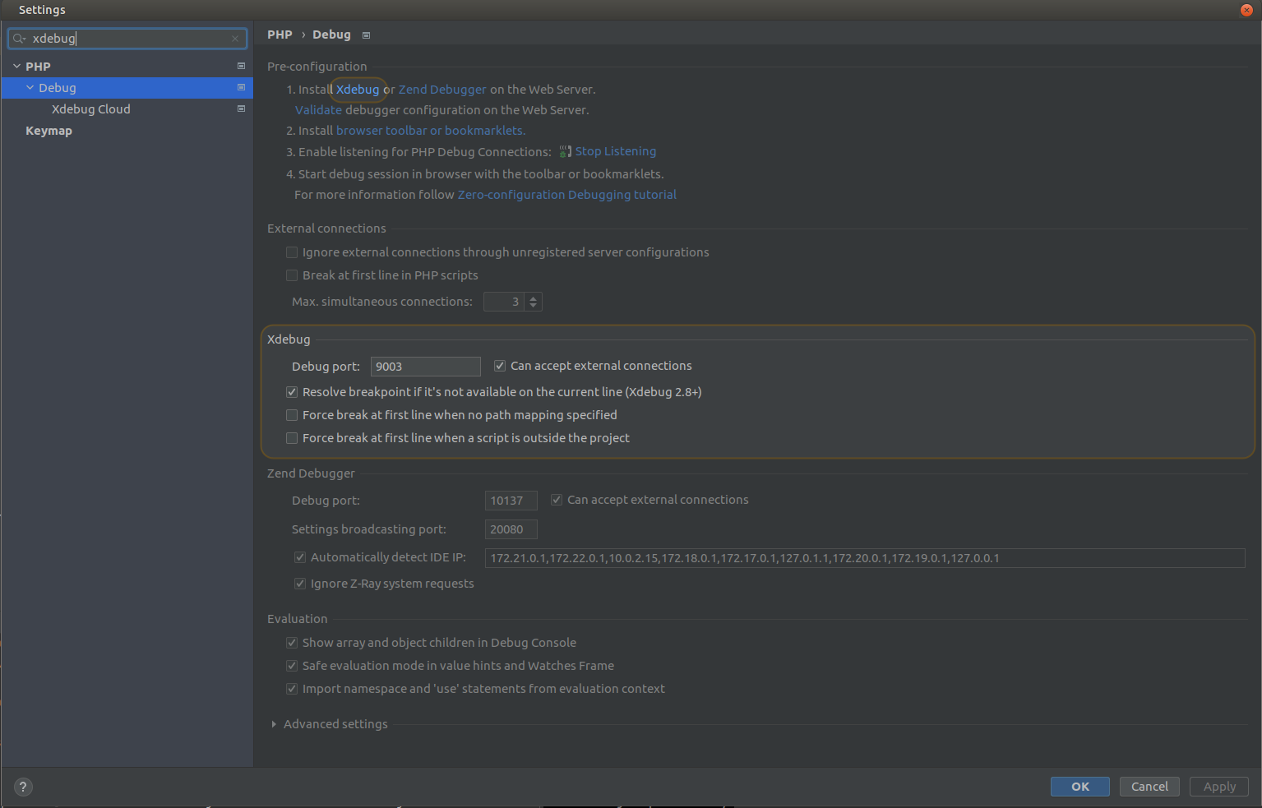Click the project-level icon on Xdebug Cloud row
Viewport: 1262px width, 808px height.
241,109
